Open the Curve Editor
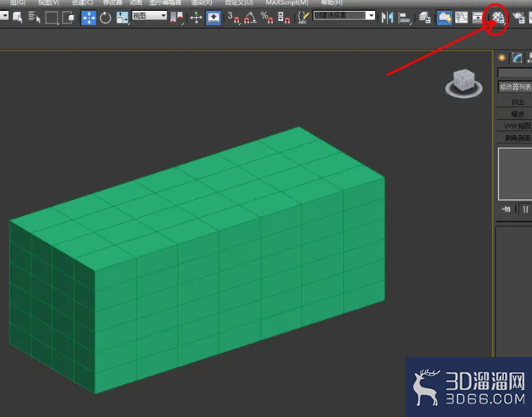The width and height of the screenshot is (532, 417). [x=461, y=17]
